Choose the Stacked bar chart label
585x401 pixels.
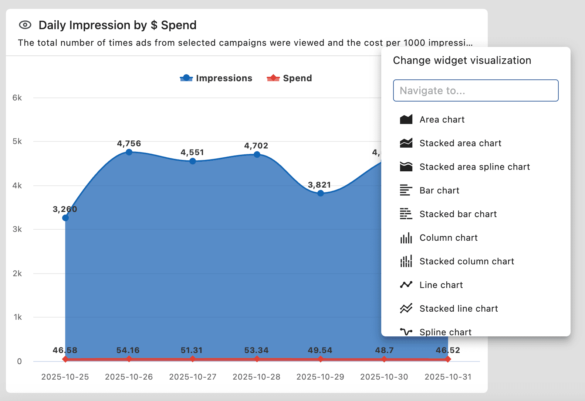pyautogui.click(x=458, y=214)
